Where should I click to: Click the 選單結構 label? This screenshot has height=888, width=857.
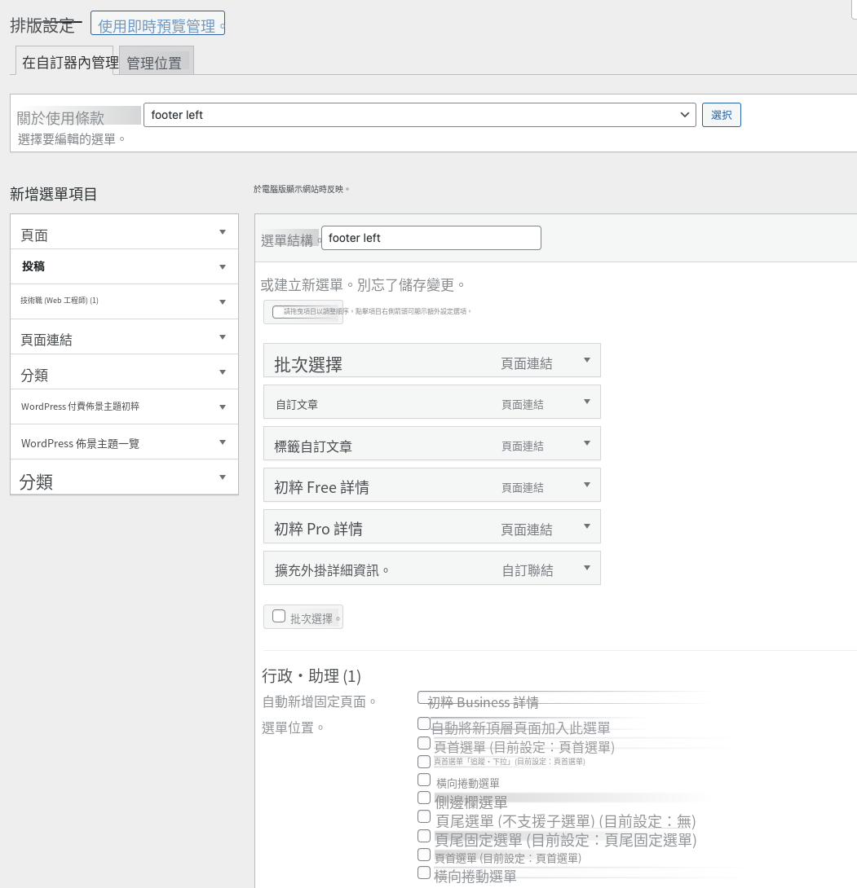(287, 240)
